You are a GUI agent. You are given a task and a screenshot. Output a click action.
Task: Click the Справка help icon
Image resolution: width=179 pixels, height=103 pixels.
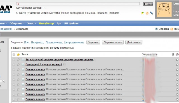click(x=156, y=29)
